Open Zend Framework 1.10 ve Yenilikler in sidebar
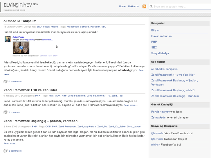This screenshot has width=211, height=158. pyautogui.click(x=173, y=75)
